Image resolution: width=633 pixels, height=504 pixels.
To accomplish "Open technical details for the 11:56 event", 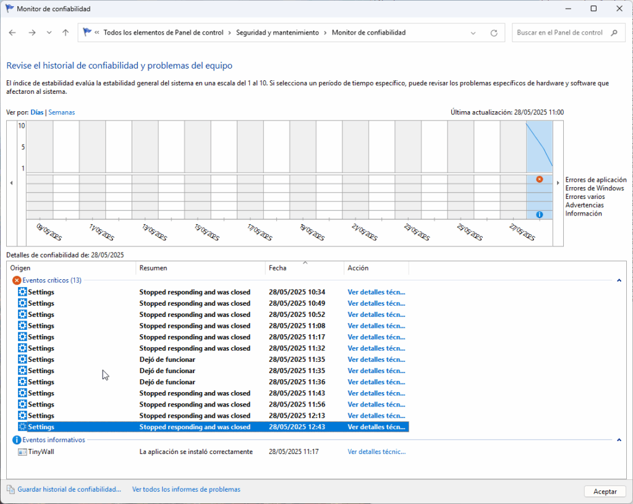I will point(376,405).
